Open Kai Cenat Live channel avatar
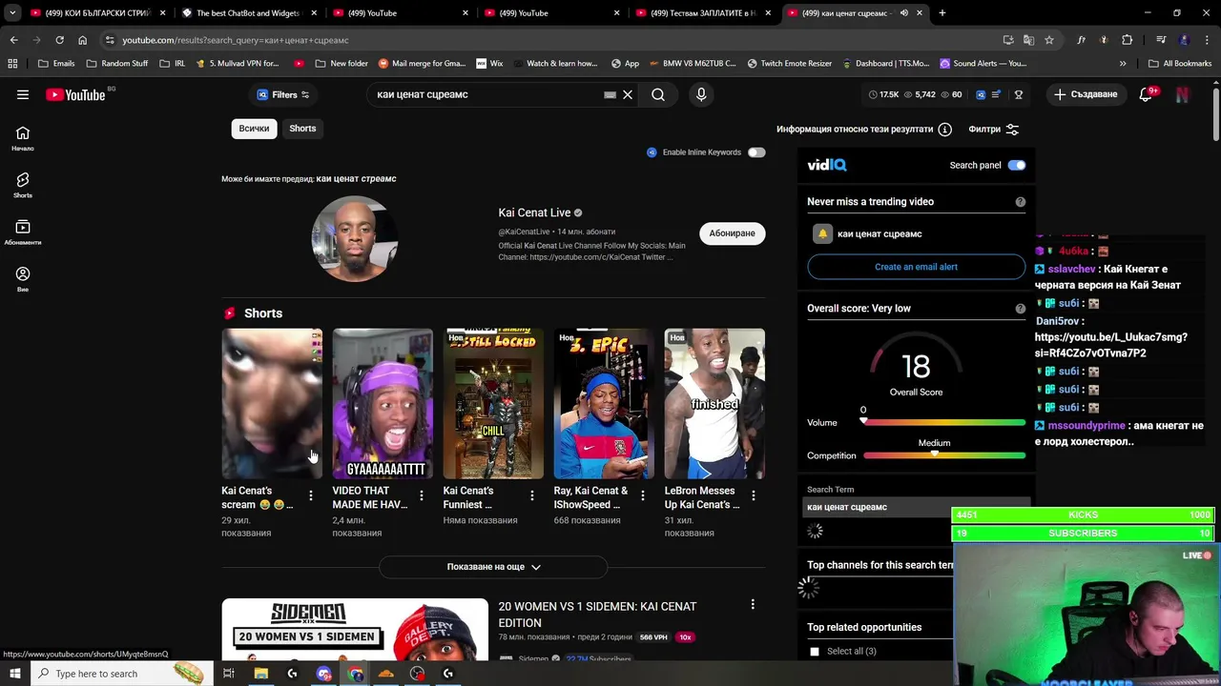This screenshot has width=1221, height=686. [355, 239]
